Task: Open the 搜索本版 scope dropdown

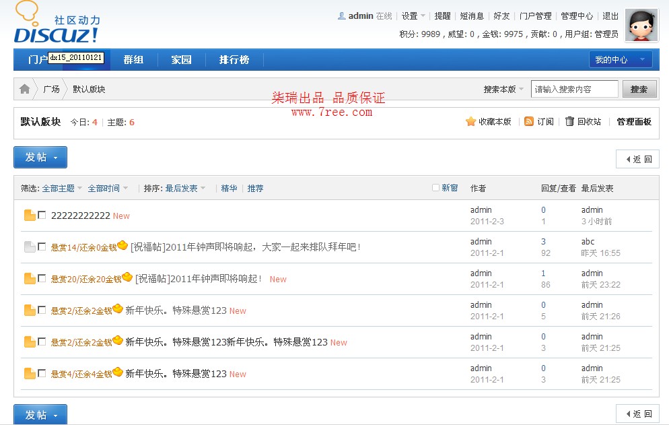Action: (x=503, y=90)
